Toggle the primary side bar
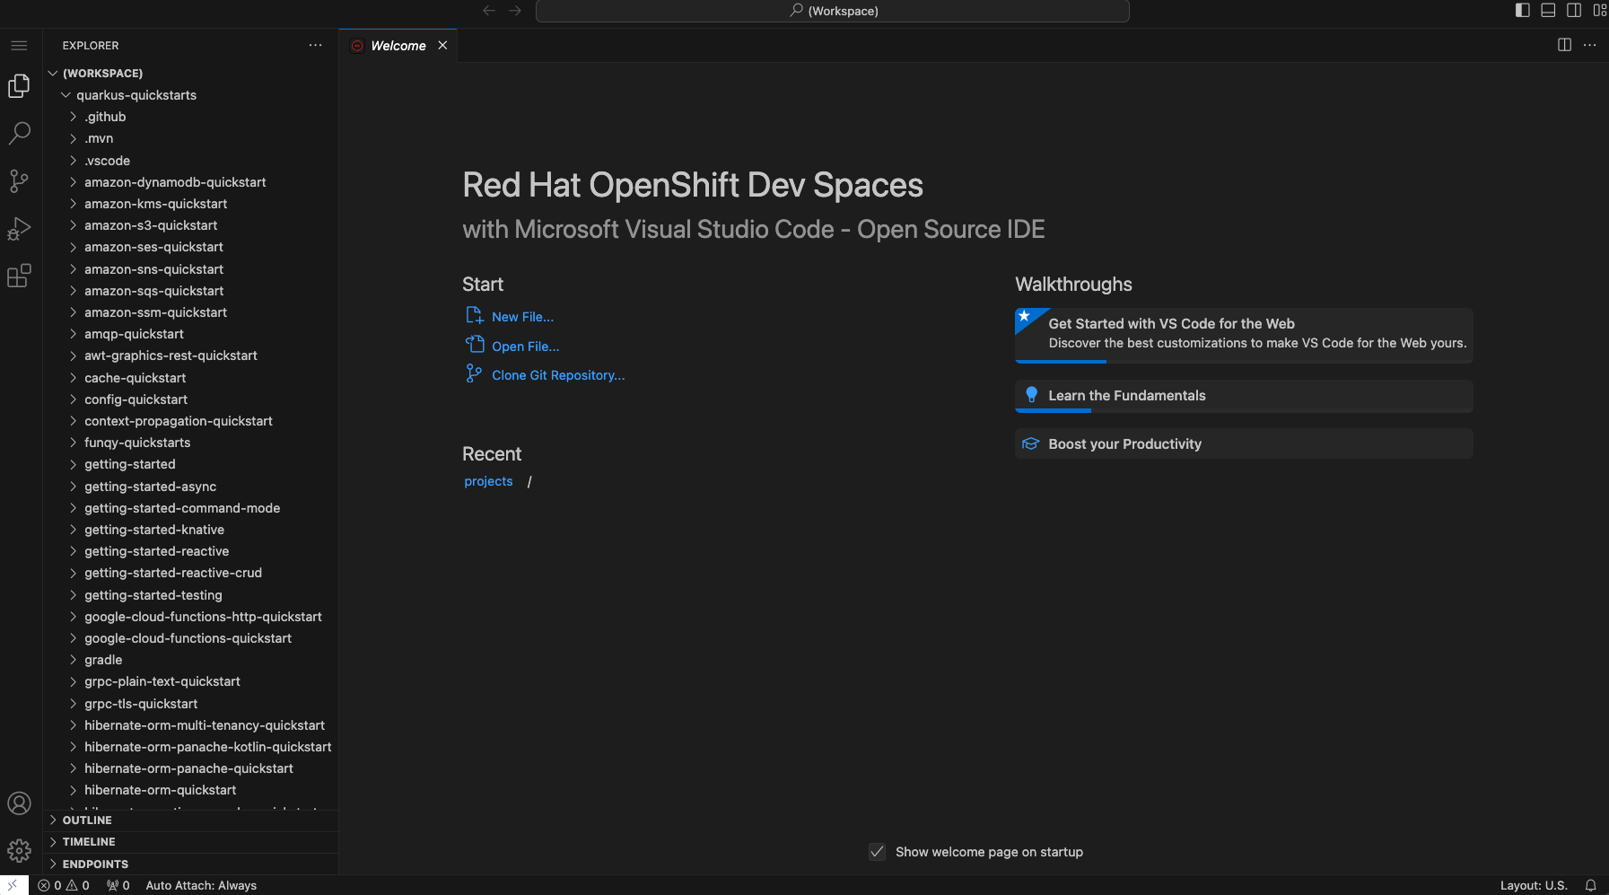 (x=1522, y=10)
